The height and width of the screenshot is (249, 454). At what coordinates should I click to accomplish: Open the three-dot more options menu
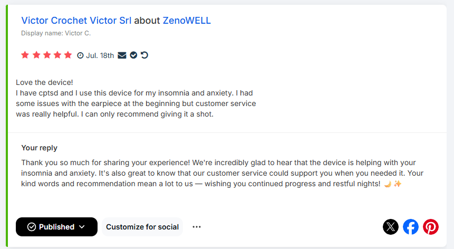[197, 227]
